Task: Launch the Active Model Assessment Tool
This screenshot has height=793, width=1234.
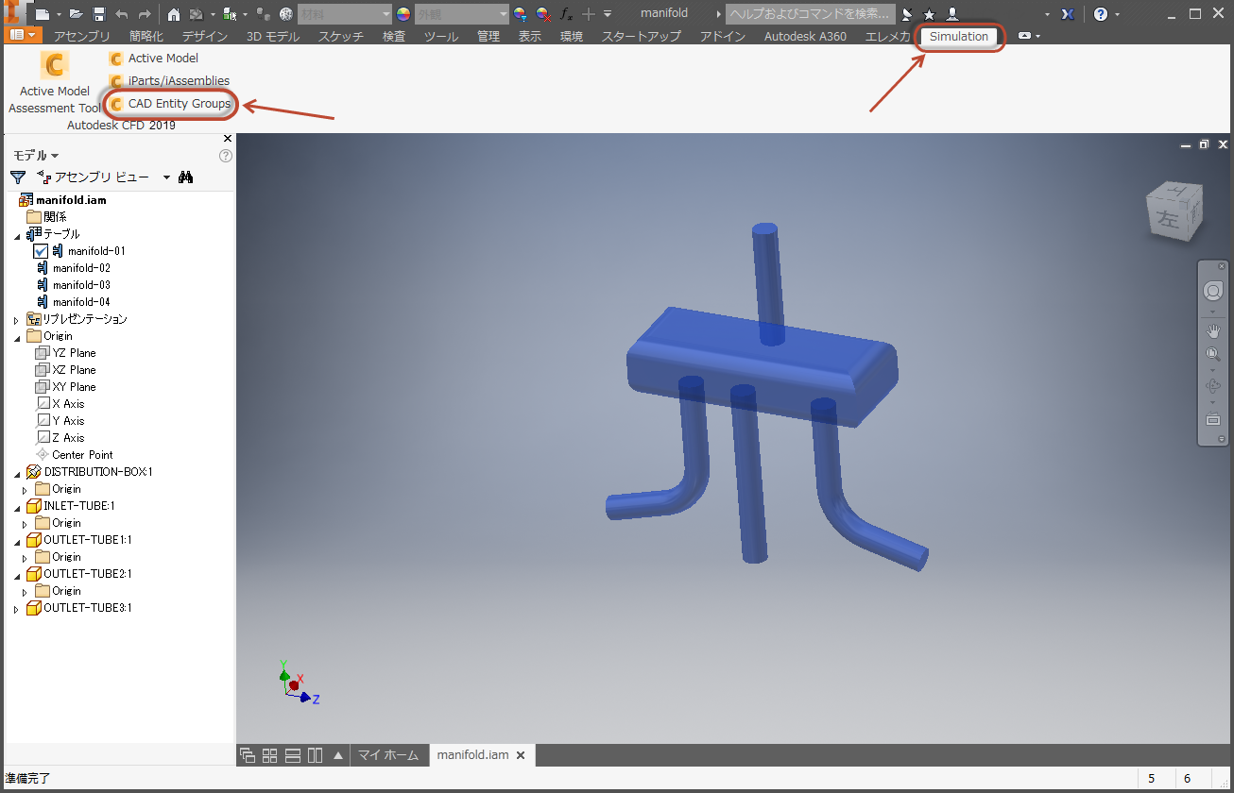Action: click(x=55, y=82)
